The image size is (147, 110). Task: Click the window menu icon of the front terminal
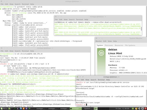77,77
